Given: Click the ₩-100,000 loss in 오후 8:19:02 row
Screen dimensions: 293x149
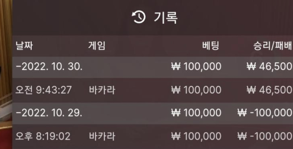Looking at the screenshot, I should pyautogui.click(x=265, y=136).
